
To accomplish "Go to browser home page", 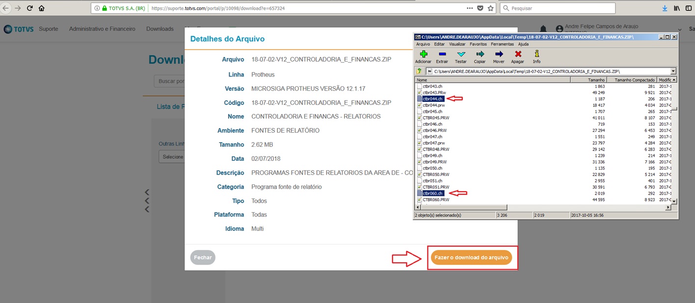I will [41, 8].
